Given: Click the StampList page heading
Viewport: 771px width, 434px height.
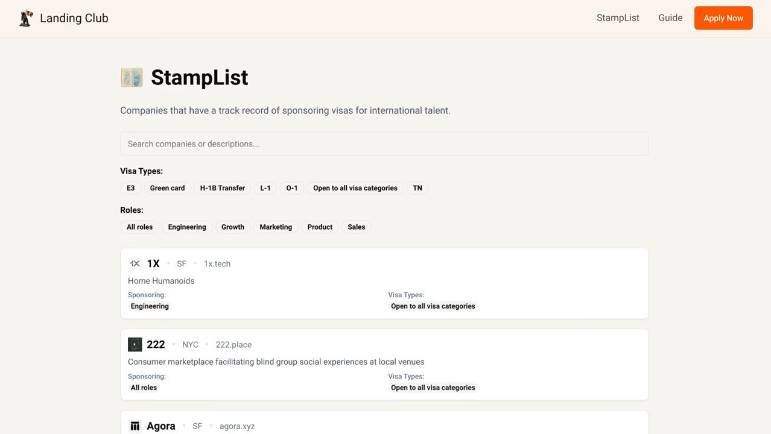Looking at the screenshot, I should click(x=200, y=77).
